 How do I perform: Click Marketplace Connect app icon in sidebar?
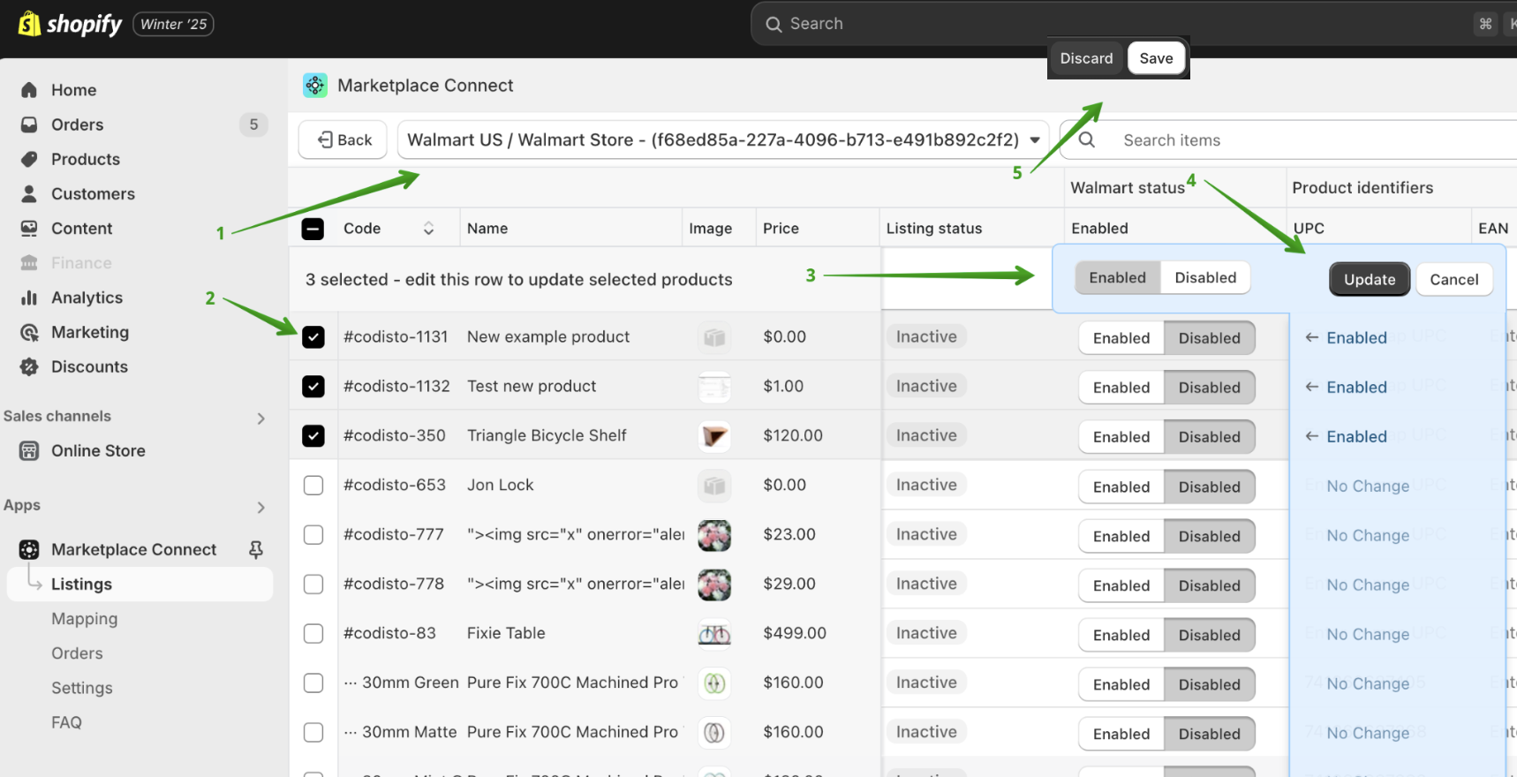click(29, 549)
